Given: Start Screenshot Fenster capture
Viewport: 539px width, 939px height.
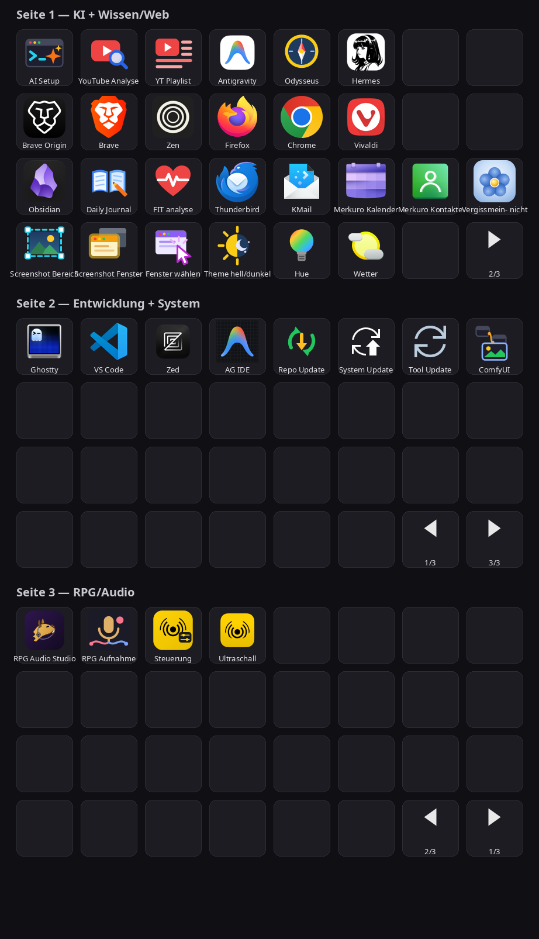Looking at the screenshot, I should pos(109,251).
